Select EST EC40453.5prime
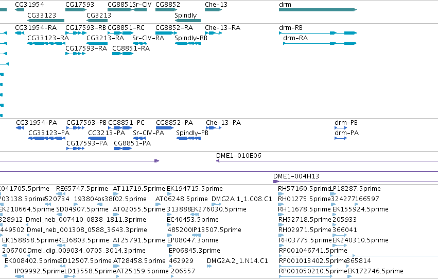438x279 pixels. (169, 225)
